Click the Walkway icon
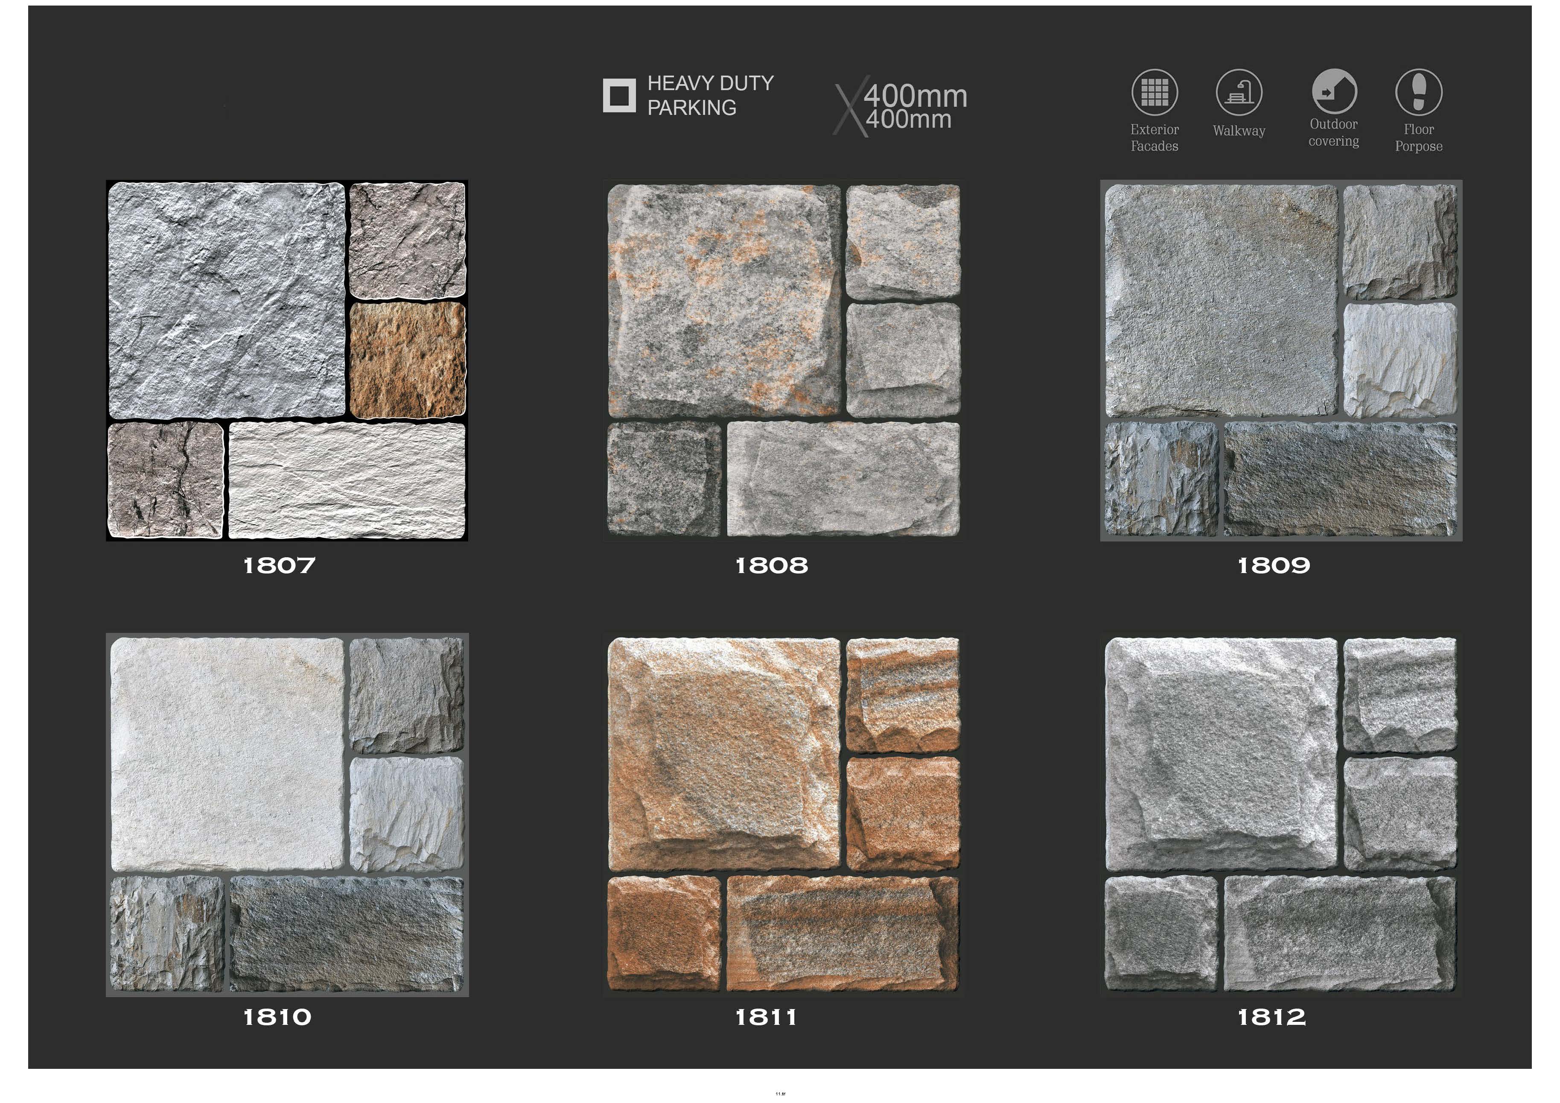The height and width of the screenshot is (1103, 1560). (1239, 92)
